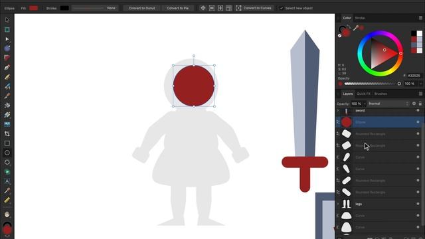Select the Crop tool
This screenshot has width=425, height=239.
pyautogui.click(x=7, y=134)
